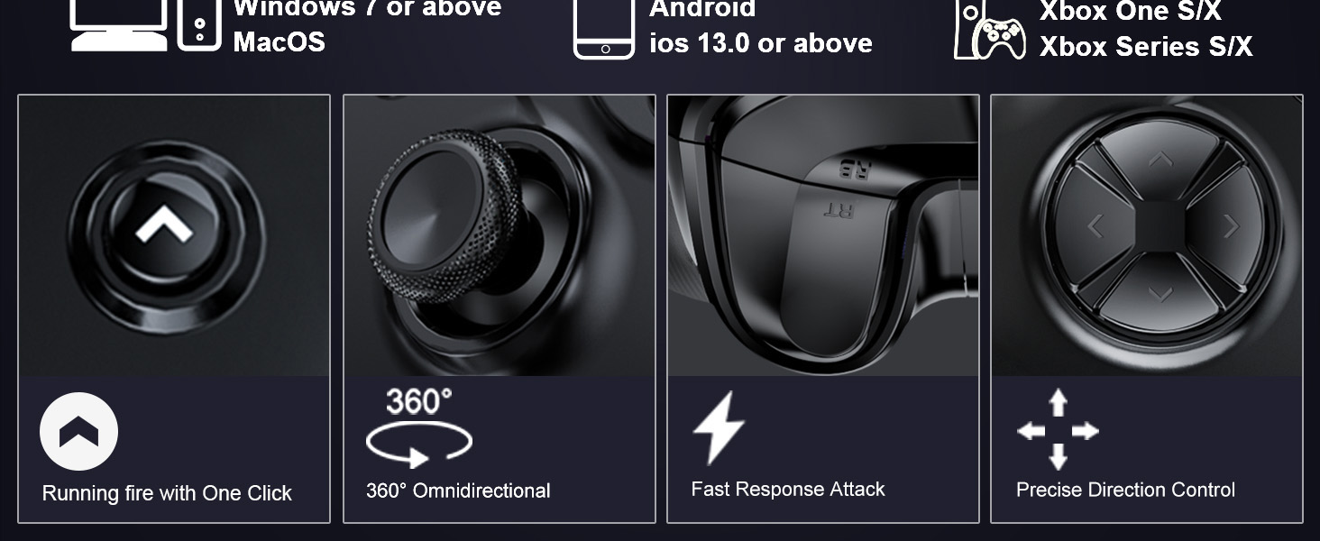1320x541 pixels.
Task: Click the white lightning bolt icon
Action: point(719,427)
